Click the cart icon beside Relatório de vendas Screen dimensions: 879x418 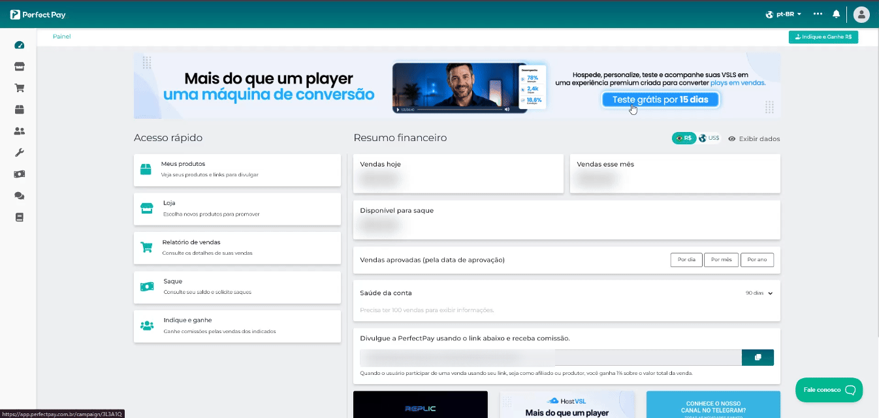pos(146,248)
